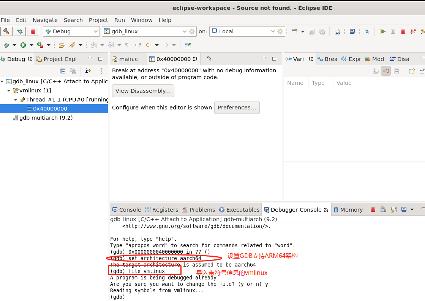
Task: Open the Debug history dropdown arrow
Action: tap(14, 45)
